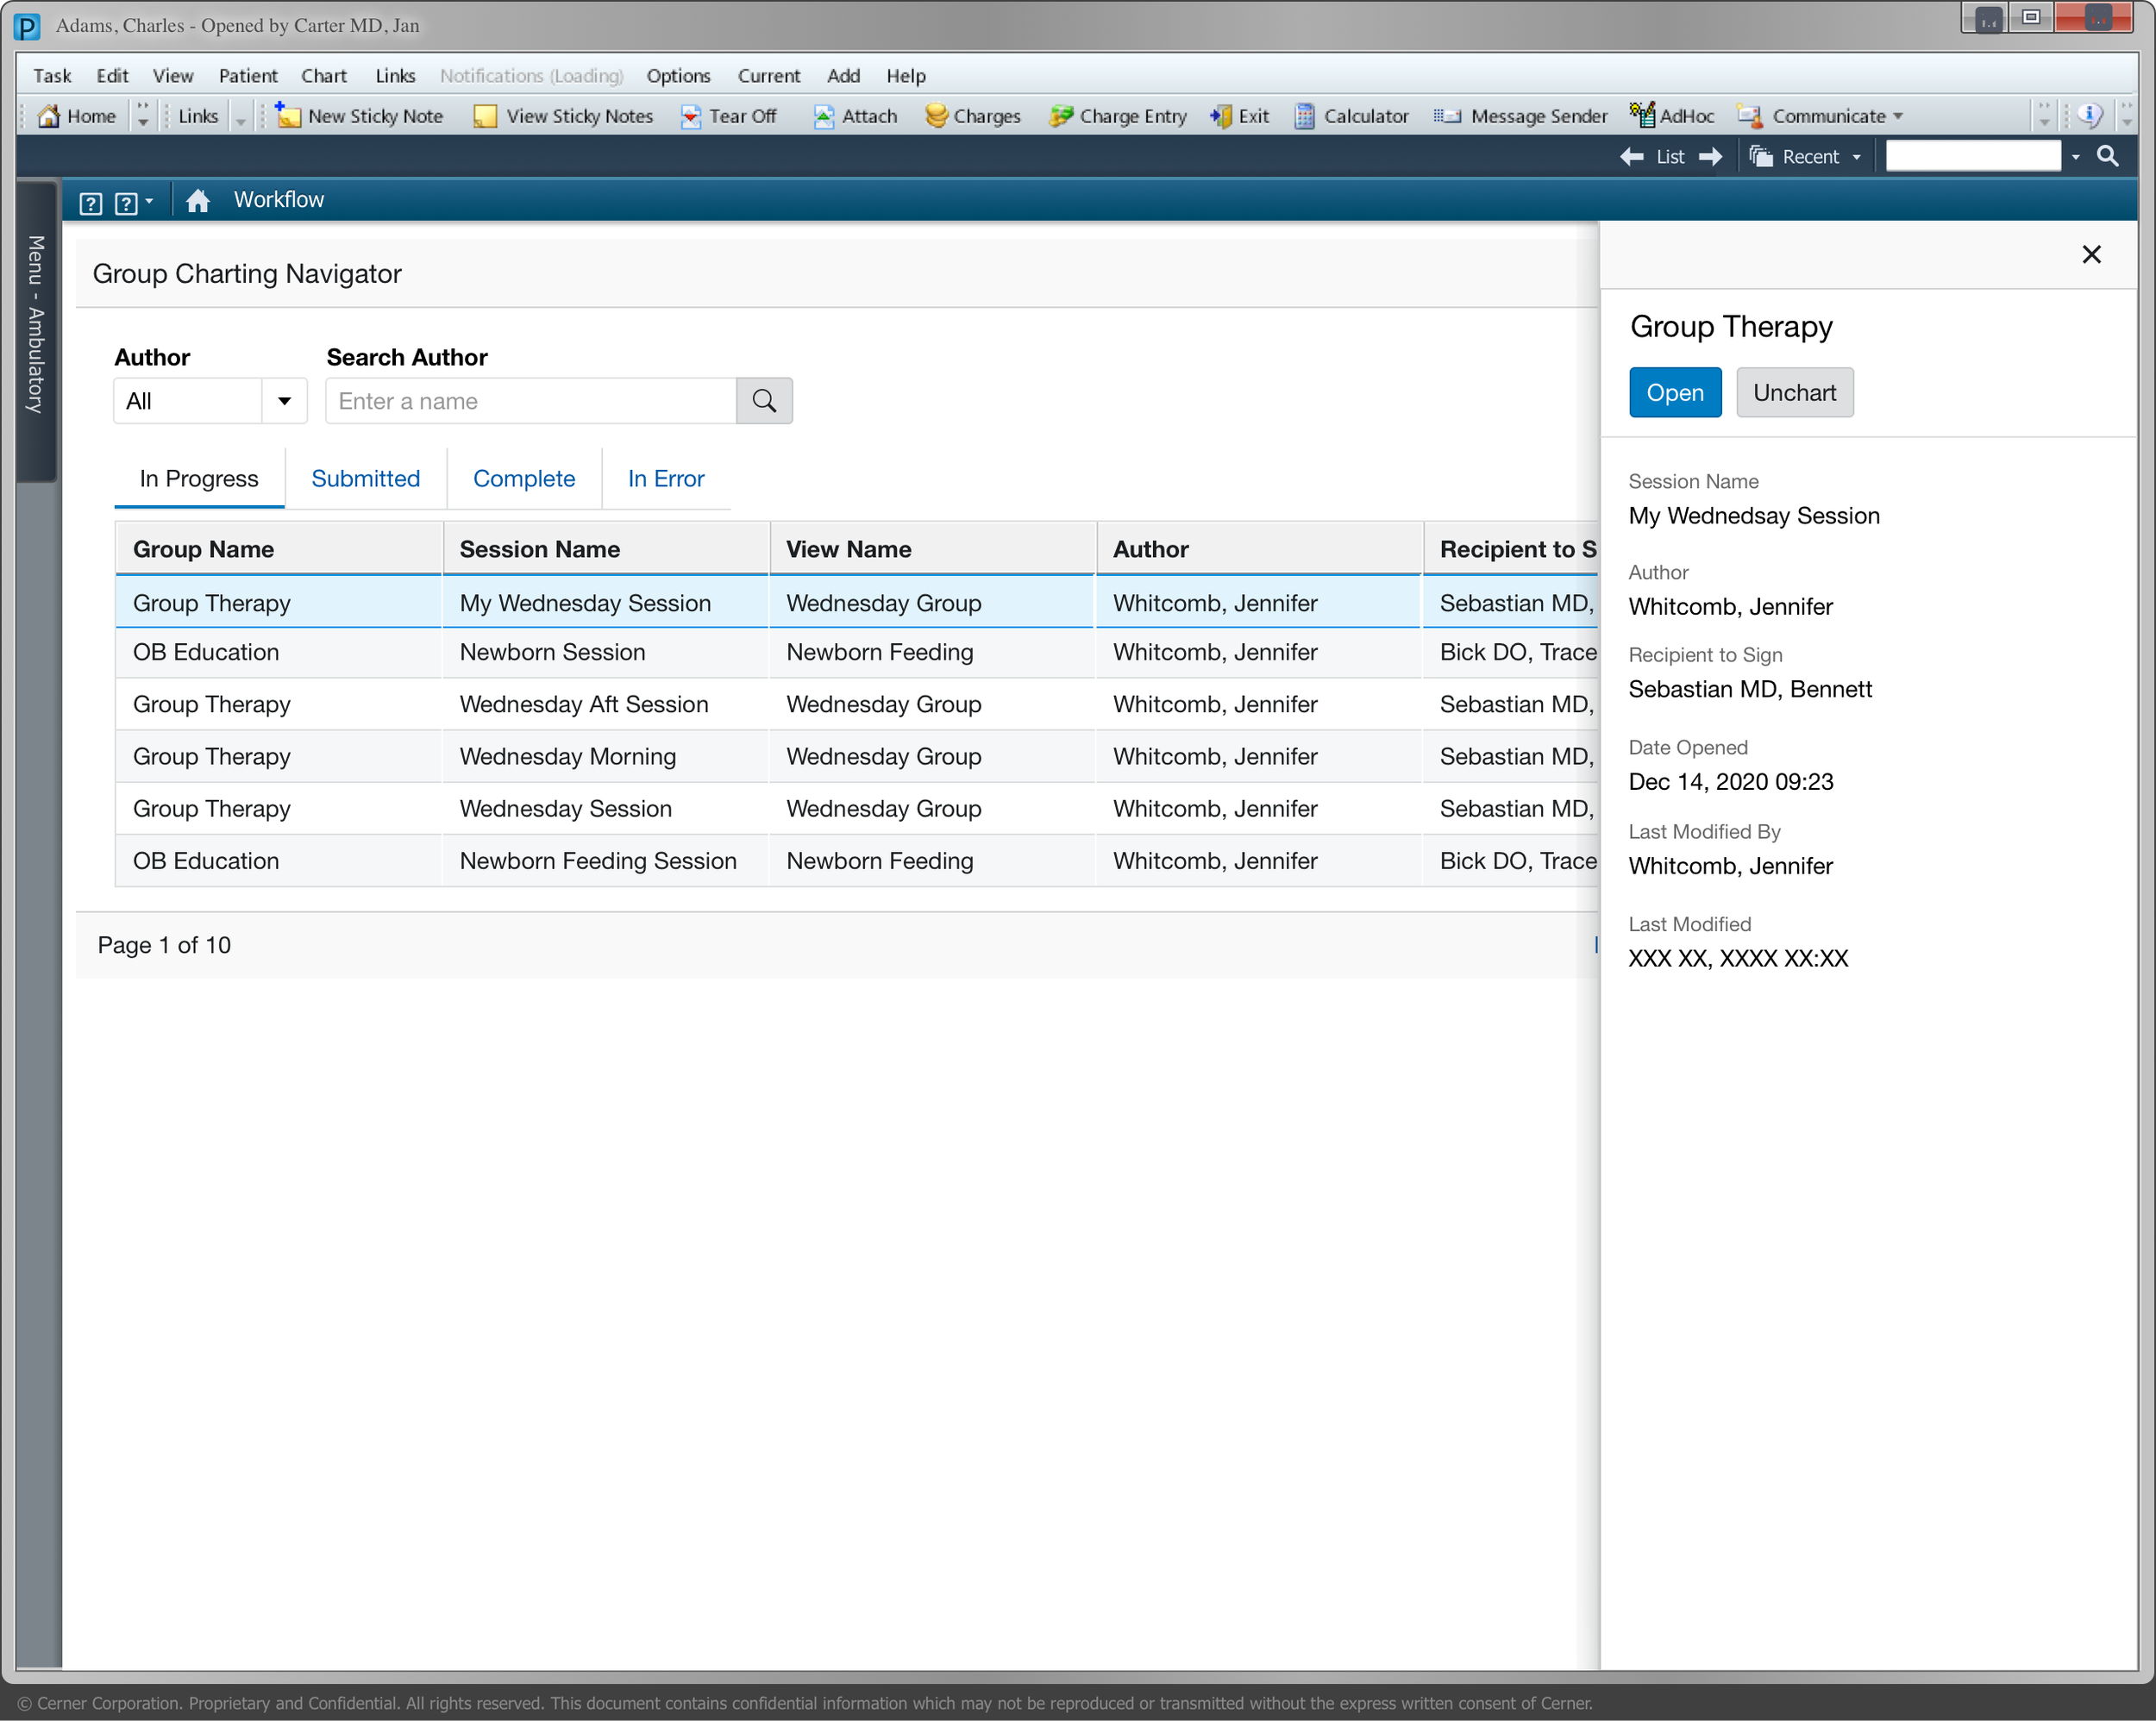Sort by Session Name column header
2156x1721 pixels.
click(606, 549)
